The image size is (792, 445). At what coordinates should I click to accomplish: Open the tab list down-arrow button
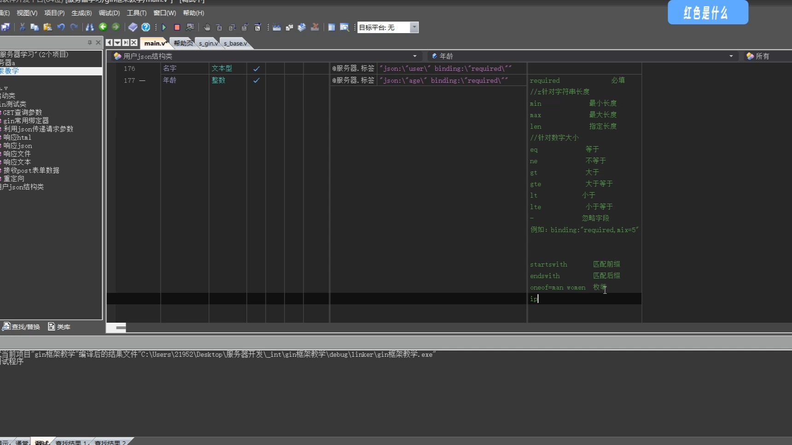coord(117,42)
